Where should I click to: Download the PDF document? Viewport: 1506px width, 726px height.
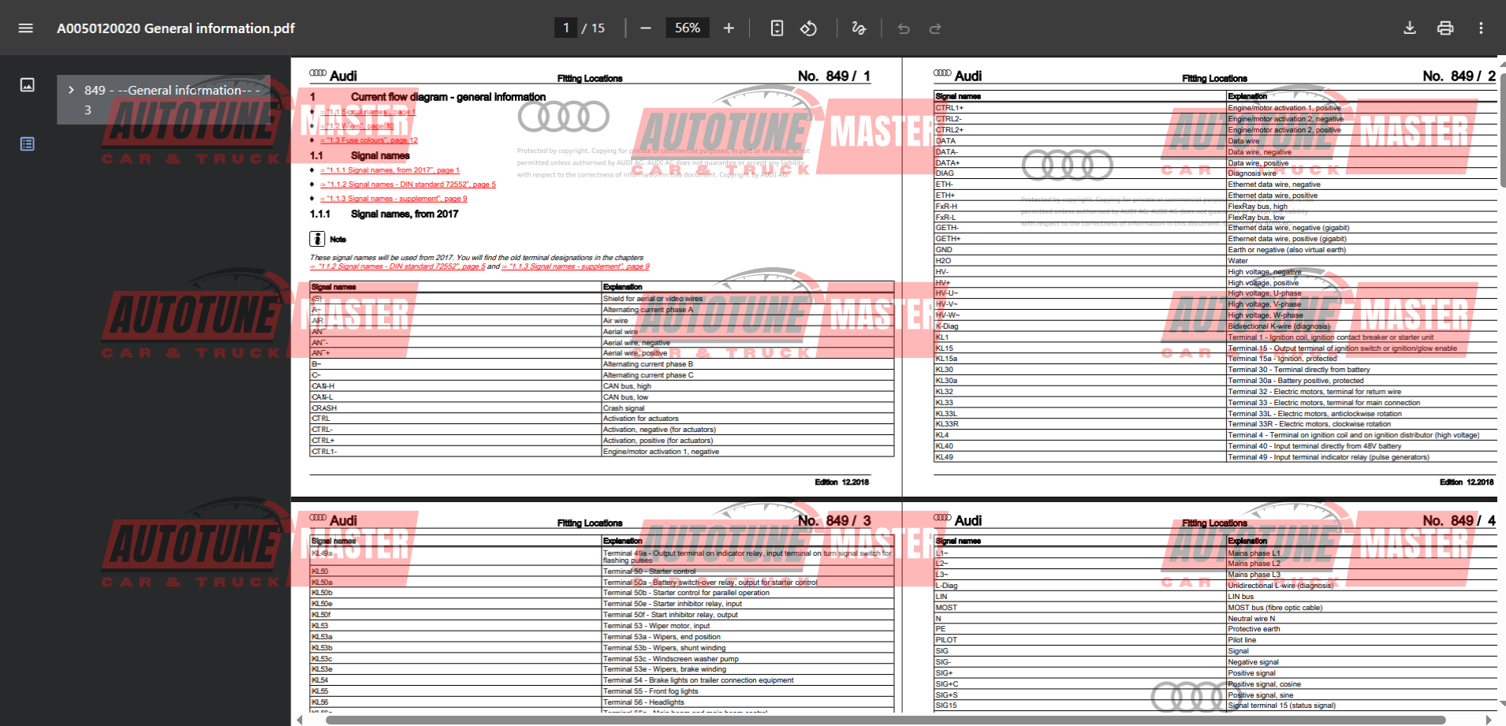[1410, 28]
